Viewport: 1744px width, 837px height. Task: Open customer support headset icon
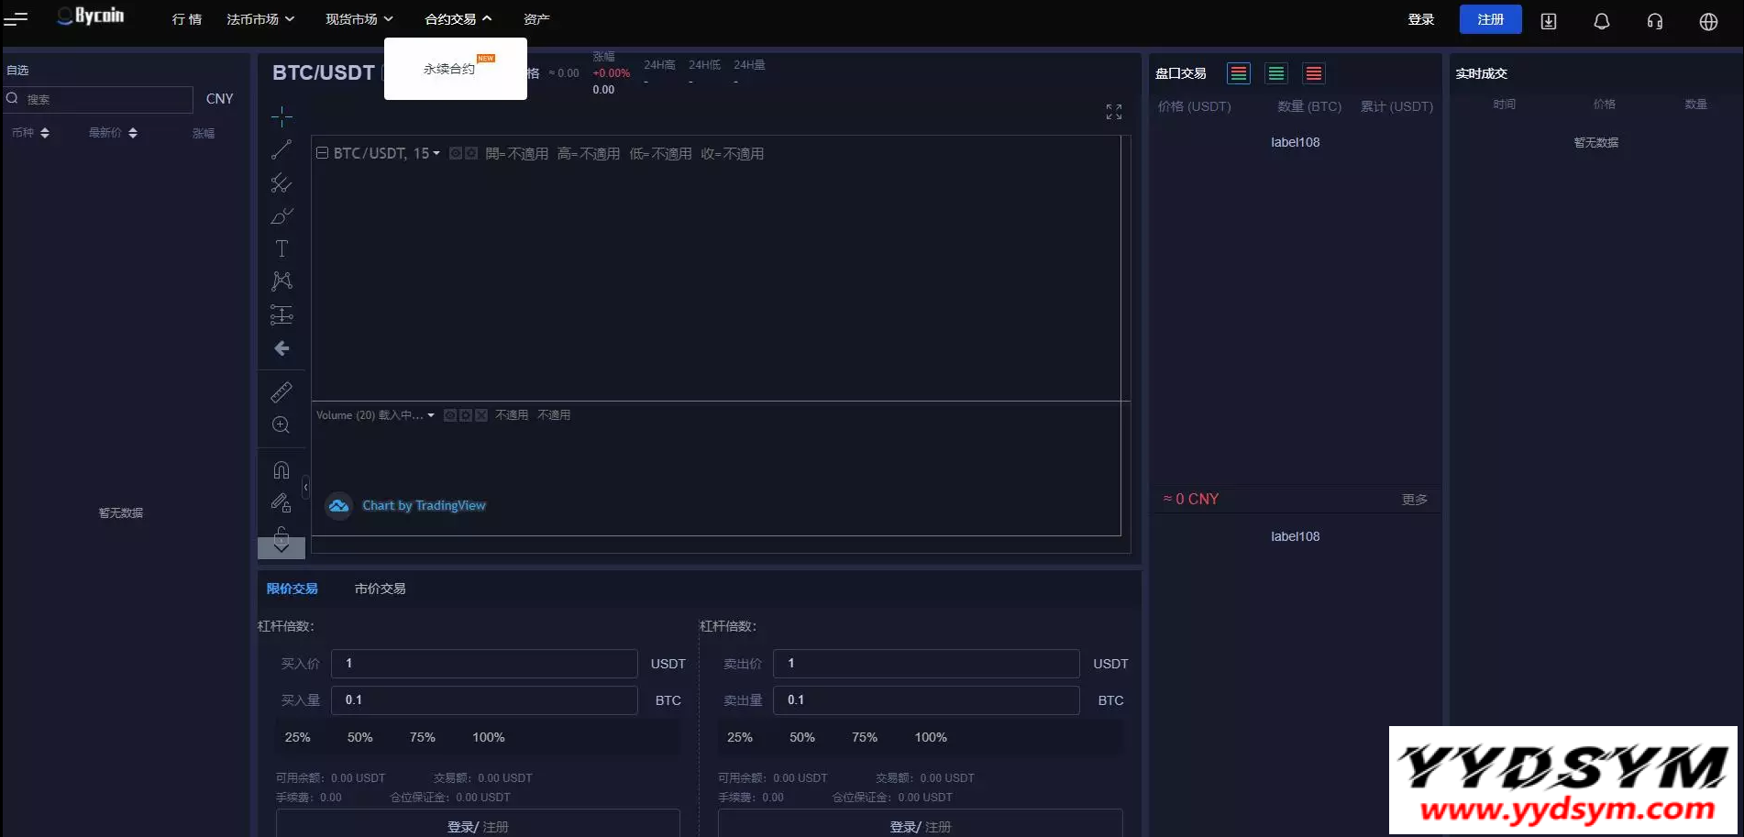click(x=1654, y=21)
